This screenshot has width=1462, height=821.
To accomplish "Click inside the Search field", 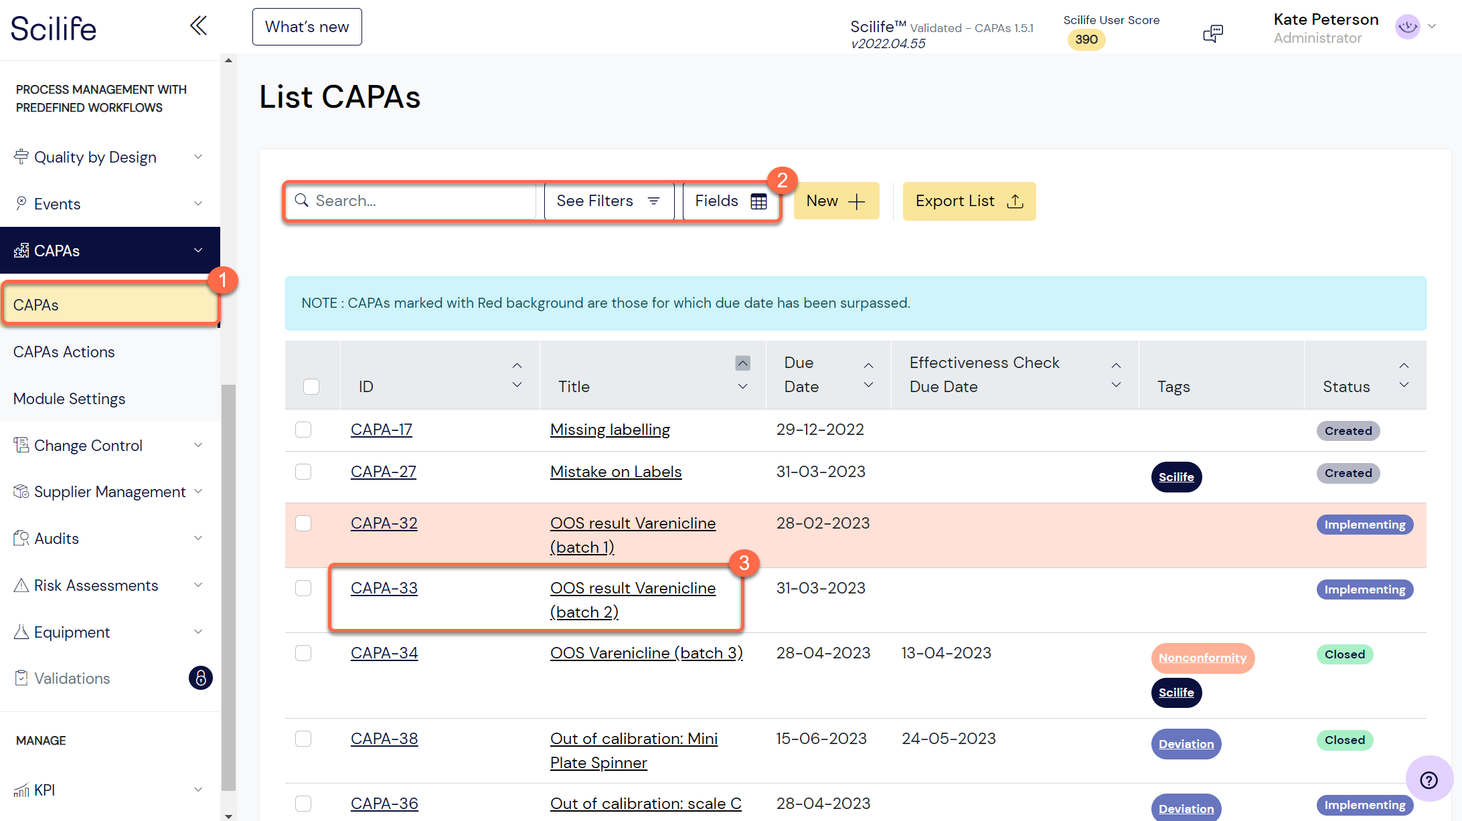I will (x=412, y=201).
